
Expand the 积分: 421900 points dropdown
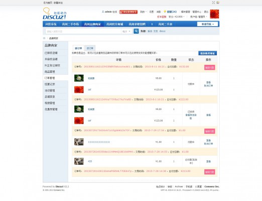click(x=176, y=17)
